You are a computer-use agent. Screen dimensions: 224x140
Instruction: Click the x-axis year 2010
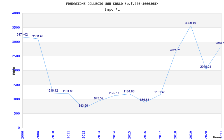(53, 135)
